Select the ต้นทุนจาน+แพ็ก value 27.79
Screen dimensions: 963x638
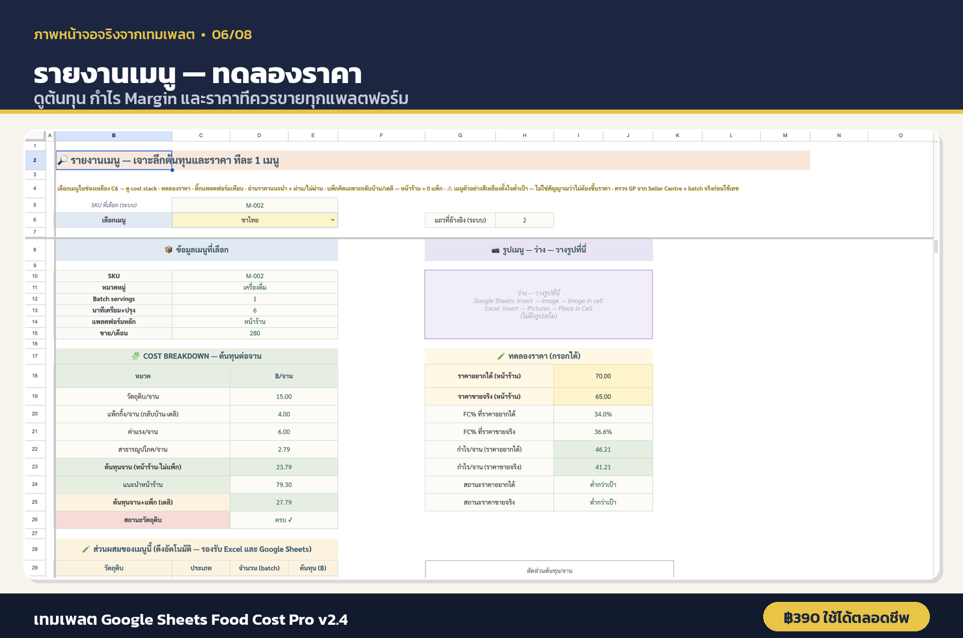click(283, 502)
